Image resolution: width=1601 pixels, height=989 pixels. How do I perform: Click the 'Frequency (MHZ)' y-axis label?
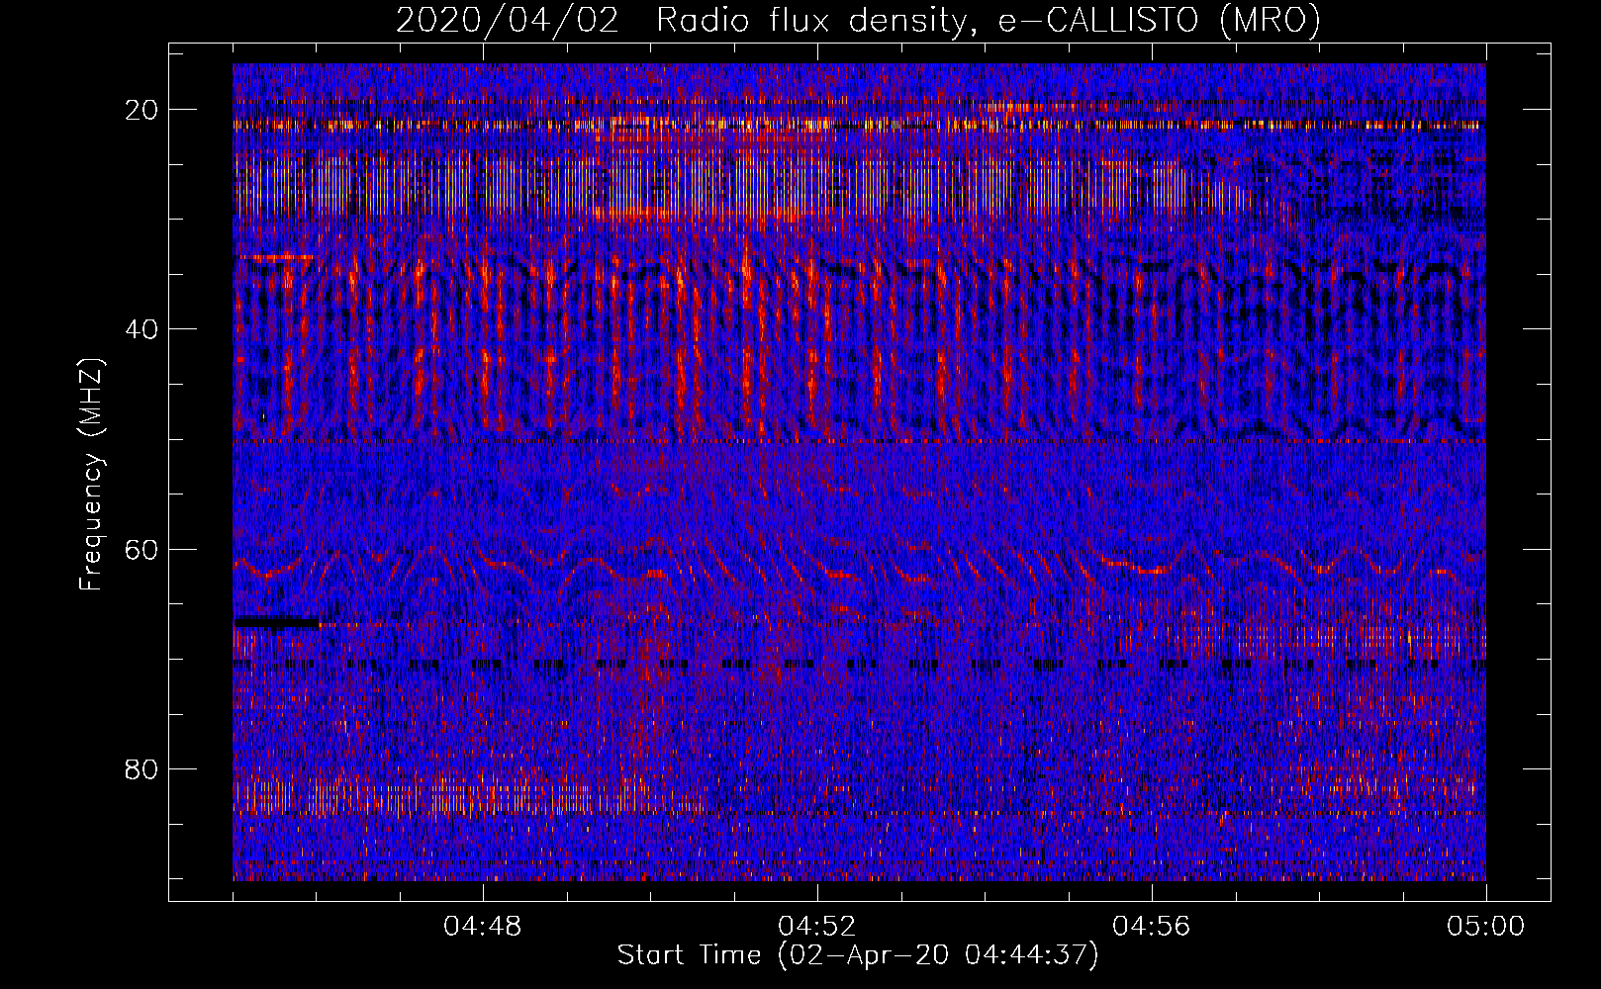91,474
